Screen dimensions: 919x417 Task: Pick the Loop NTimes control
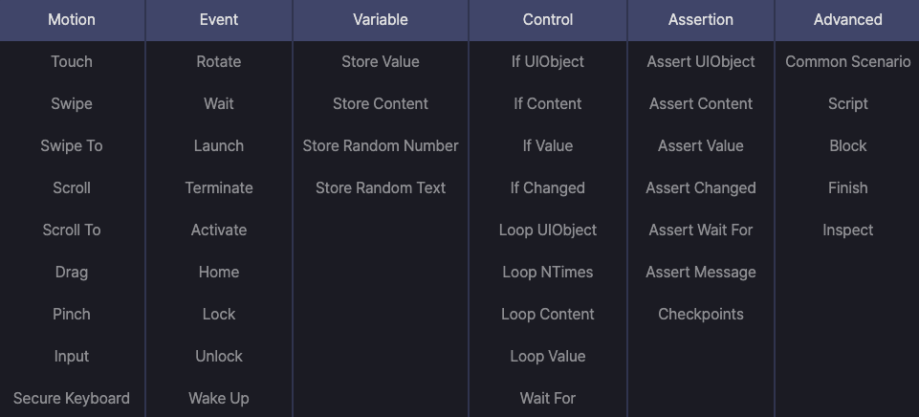548,272
